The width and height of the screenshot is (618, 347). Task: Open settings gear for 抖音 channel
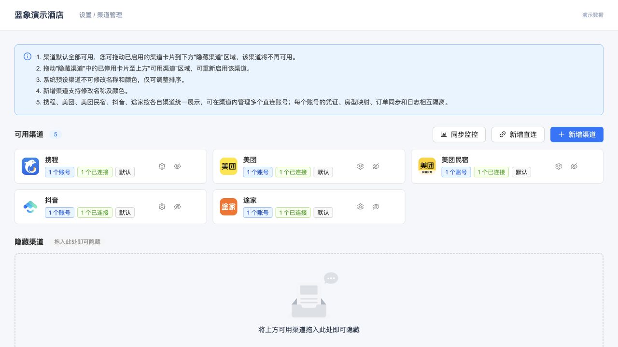click(162, 207)
